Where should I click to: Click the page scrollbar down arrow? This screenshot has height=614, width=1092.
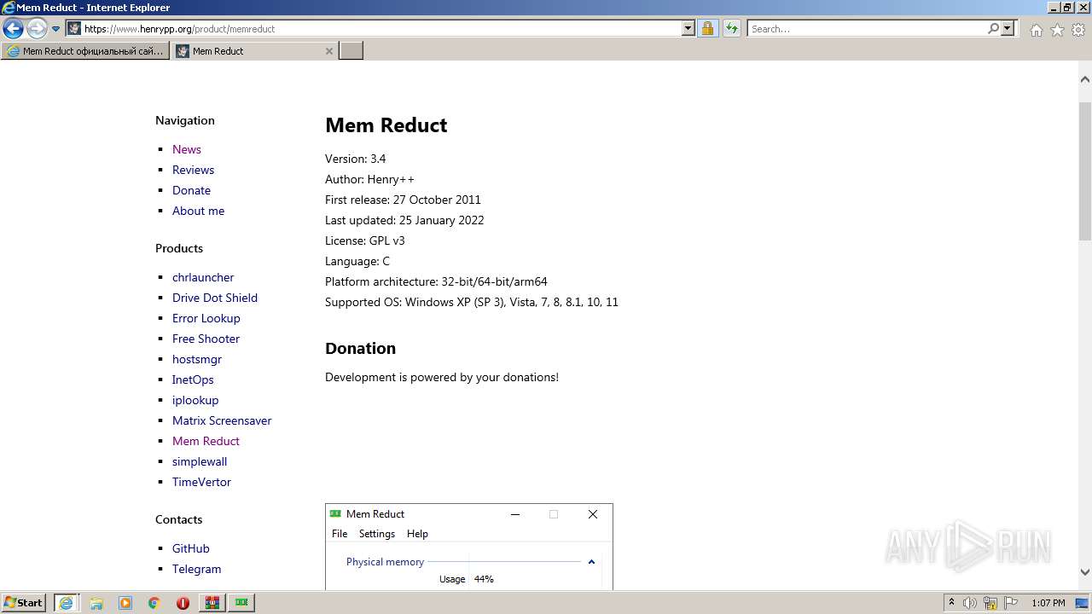coord(1085,572)
